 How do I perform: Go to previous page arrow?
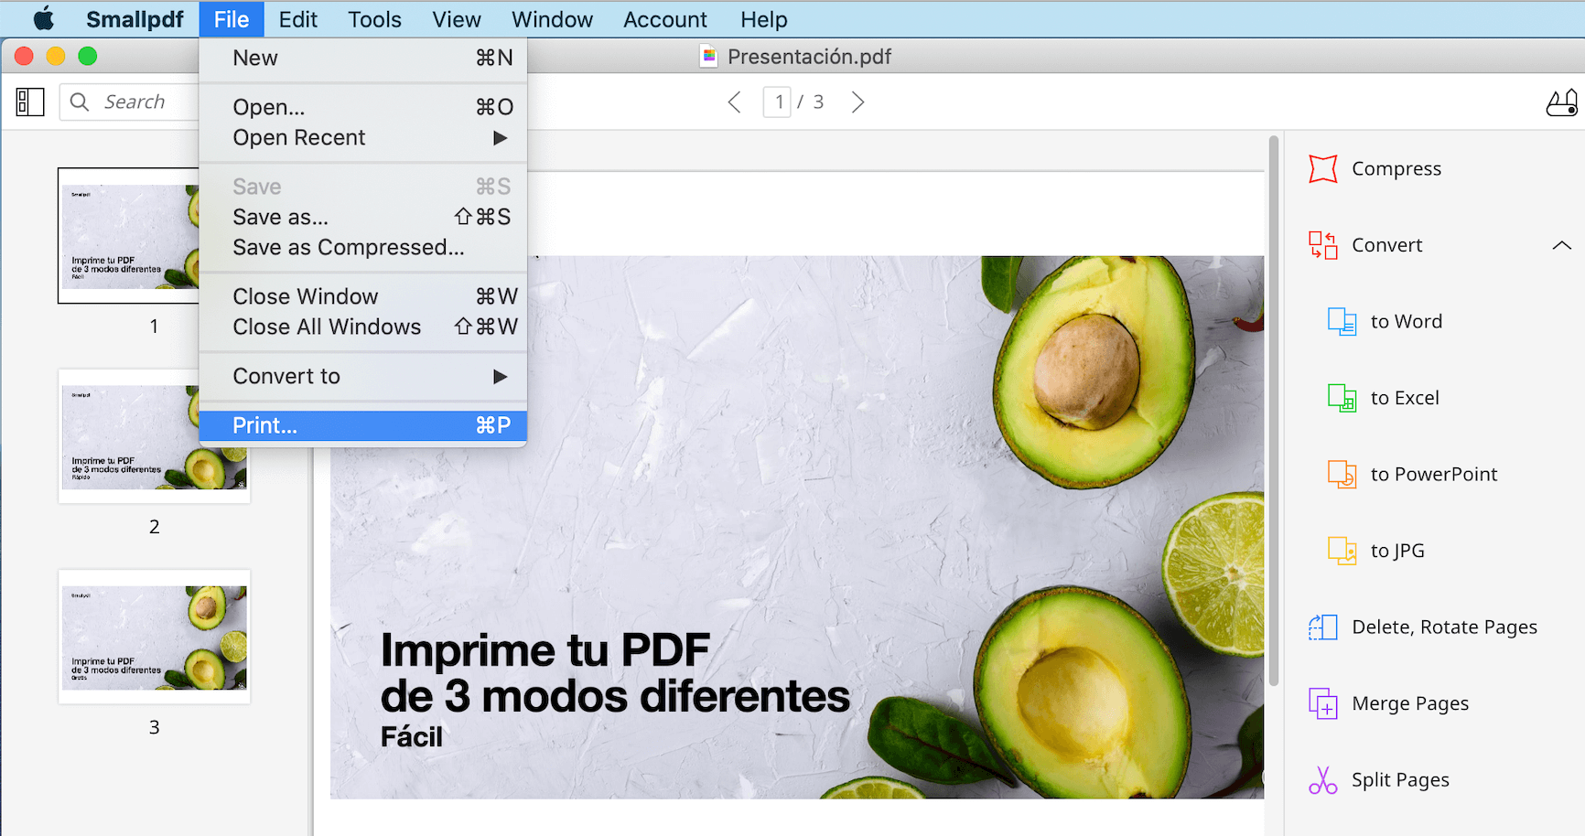click(x=734, y=102)
